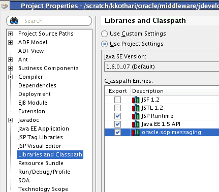Click the Java SE Version field
Image resolution: width=219 pixels, height=192 pixels.
tap(162, 67)
